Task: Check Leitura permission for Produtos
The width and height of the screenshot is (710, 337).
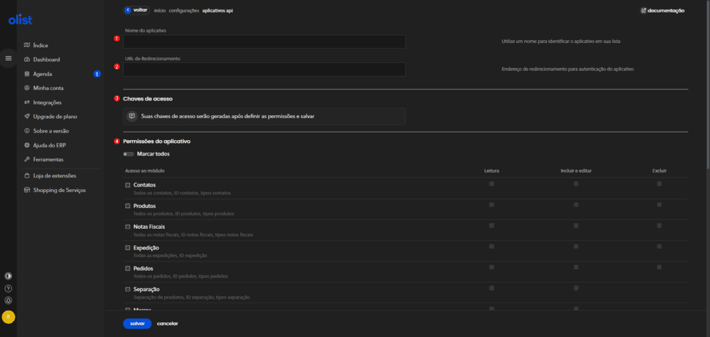Action: click(492, 205)
